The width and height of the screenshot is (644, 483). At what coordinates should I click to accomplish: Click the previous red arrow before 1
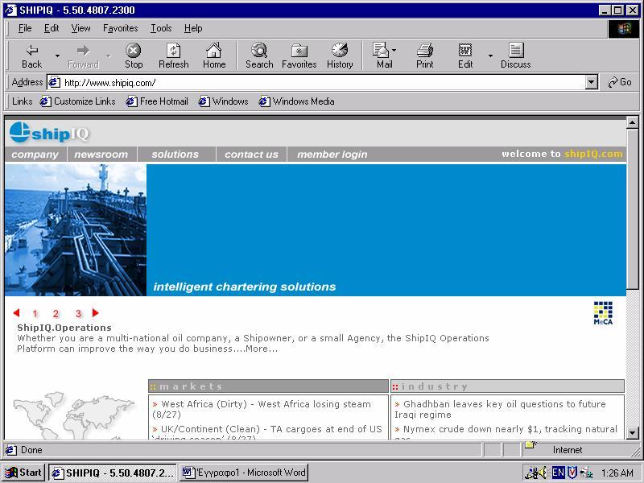coord(16,313)
